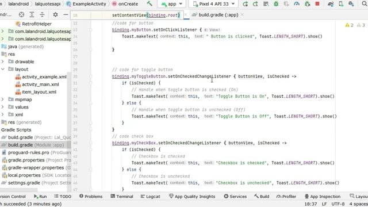This screenshot has height=207, width=368.
Task: Expand the values folder
Action: coord(2,107)
